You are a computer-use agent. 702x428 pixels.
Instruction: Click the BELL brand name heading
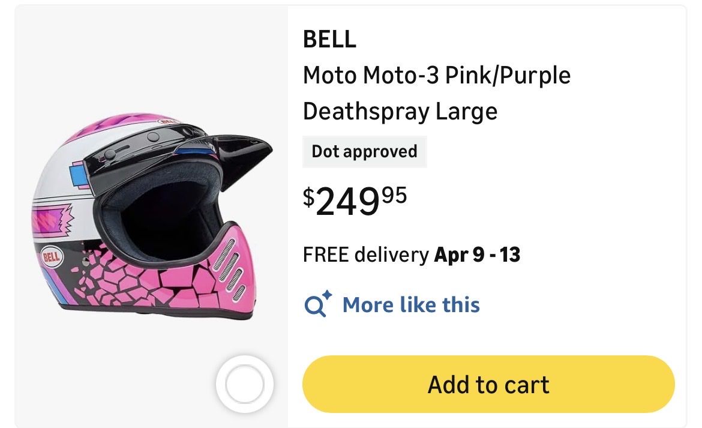click(x=329, y=40)
